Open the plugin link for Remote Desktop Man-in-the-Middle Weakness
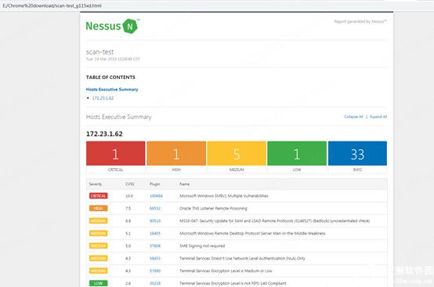The height and width of the screenshot is (287, 434). (155, 233)
